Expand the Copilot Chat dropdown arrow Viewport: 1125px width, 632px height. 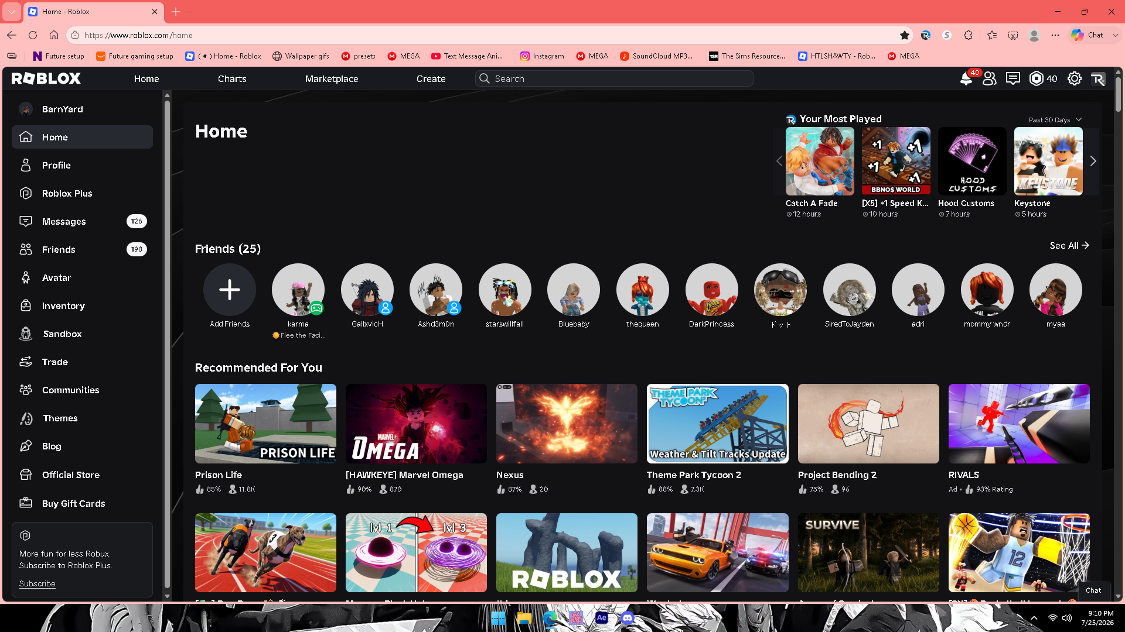pyautogui.click(x=1116, y=35)
